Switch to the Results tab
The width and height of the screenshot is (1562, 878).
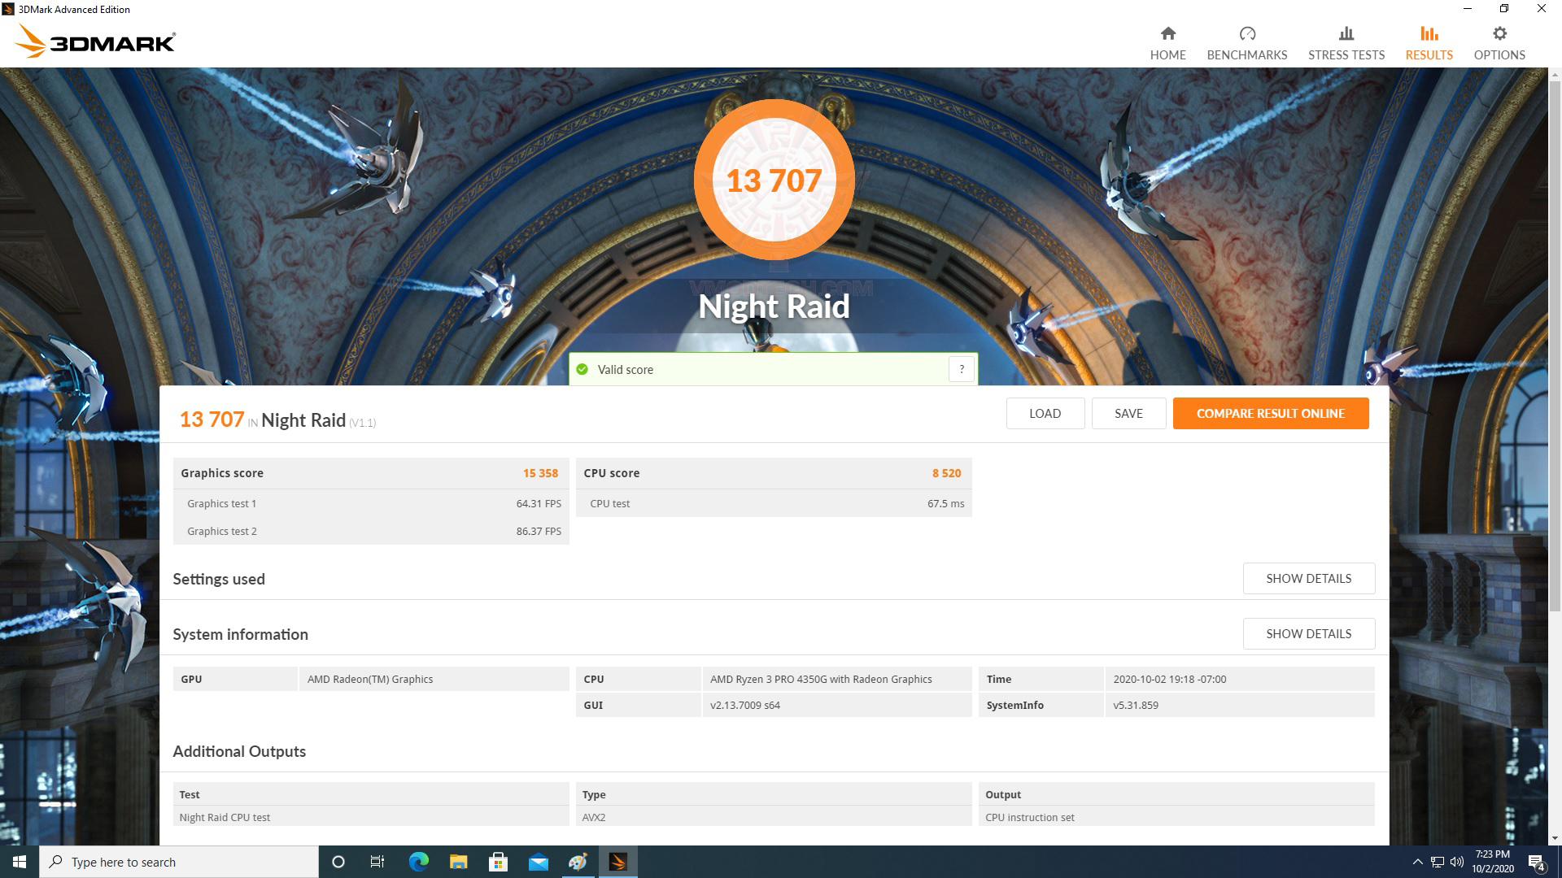tap(1429, 43)
